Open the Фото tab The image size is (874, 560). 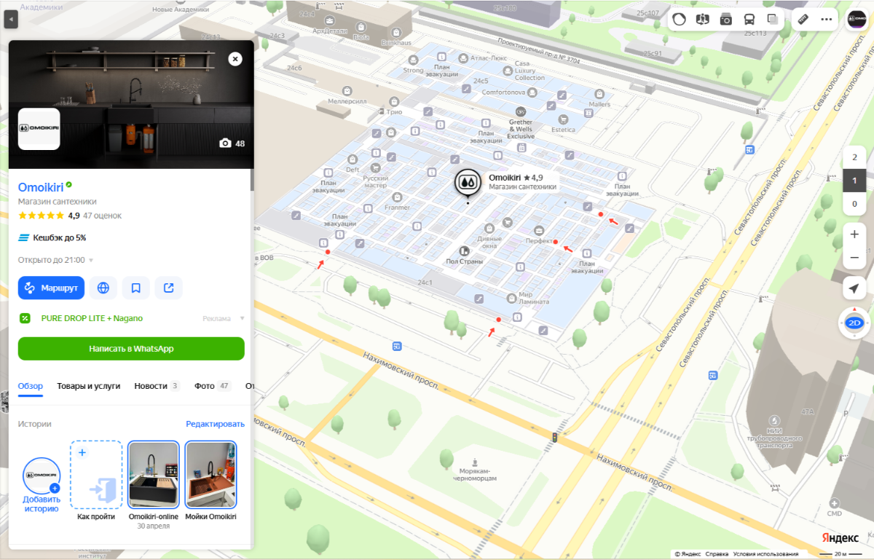(x=213, y=386)
